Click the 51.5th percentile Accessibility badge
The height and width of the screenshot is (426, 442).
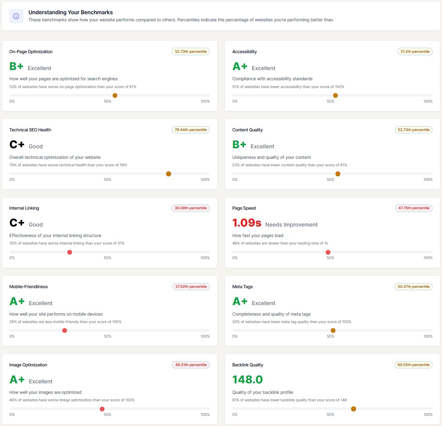pyautogui.click(x=415, y=51)
